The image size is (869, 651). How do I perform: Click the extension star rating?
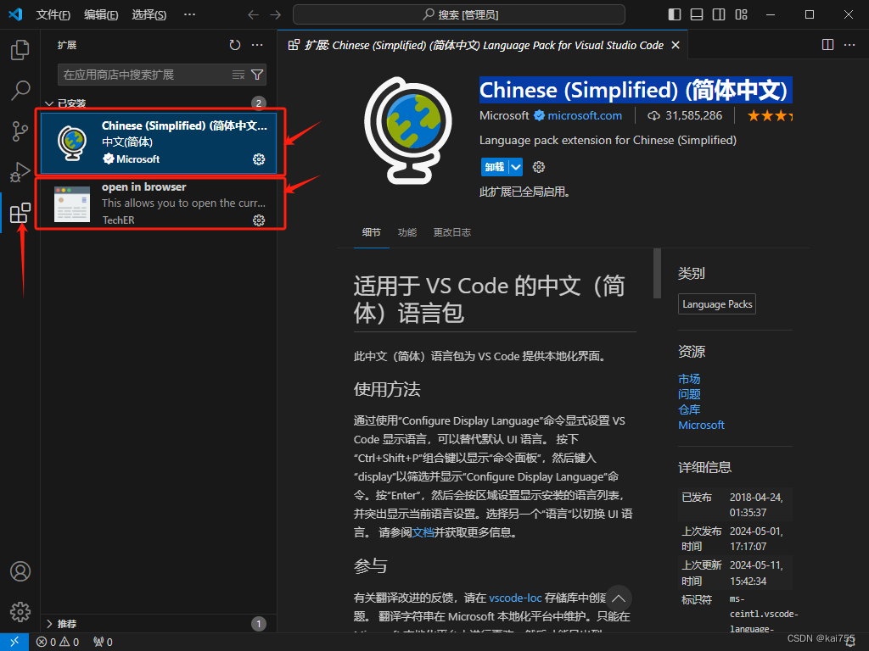(x=770, y=115)
